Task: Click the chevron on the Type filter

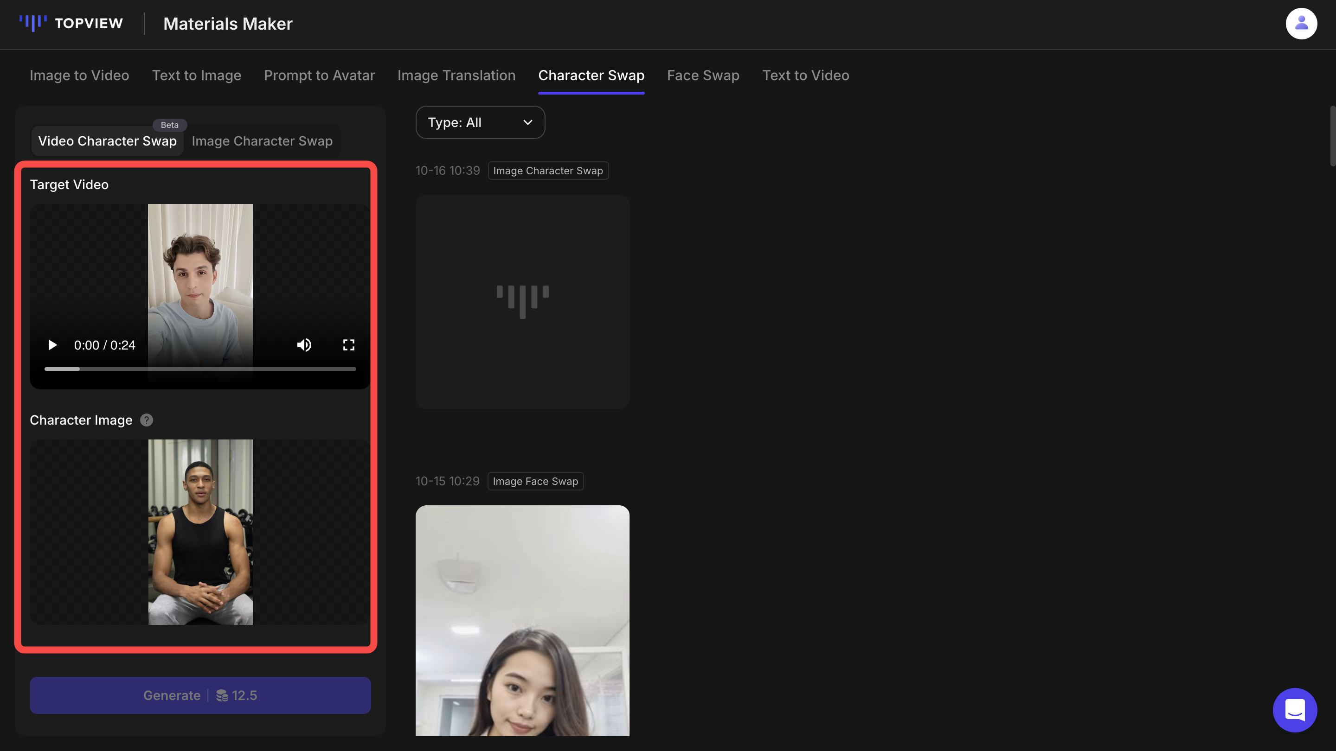Action: click(x=527, y=122)
